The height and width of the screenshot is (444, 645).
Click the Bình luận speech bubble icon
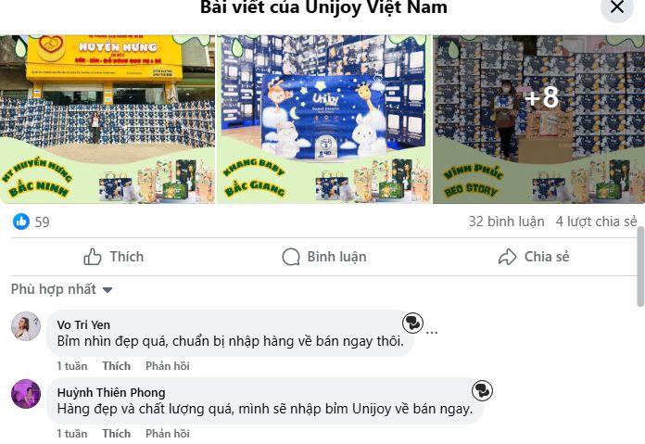click(x=291, y=257)
